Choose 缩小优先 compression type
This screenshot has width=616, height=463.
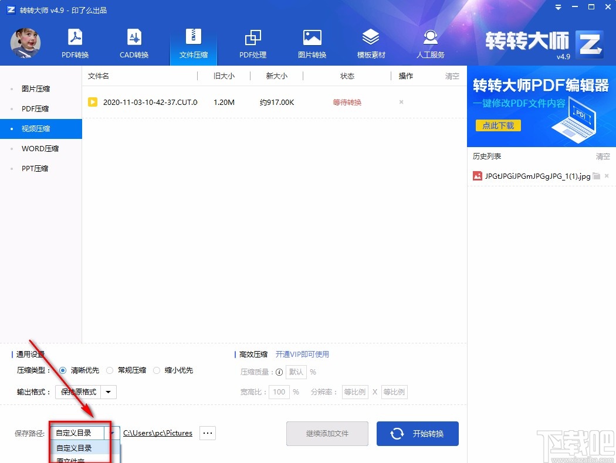pos(157,370)
